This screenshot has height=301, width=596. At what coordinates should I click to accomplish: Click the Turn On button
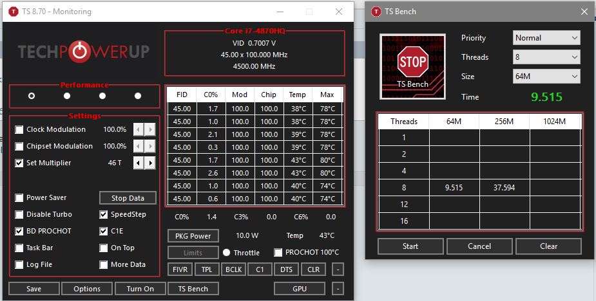click(140, 289)
